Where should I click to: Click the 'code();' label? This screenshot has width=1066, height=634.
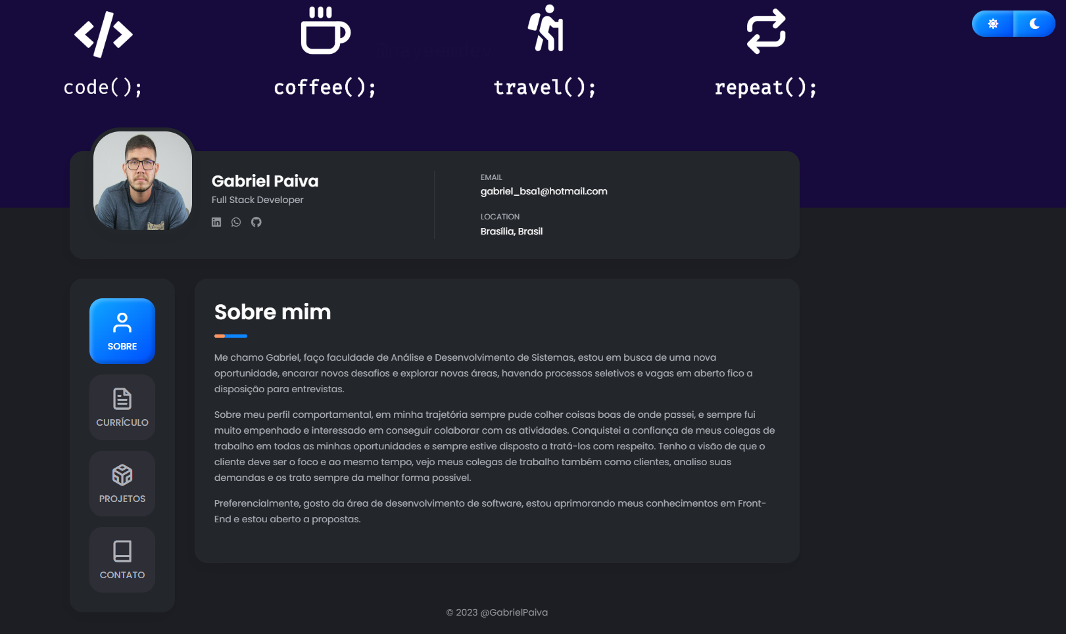click(x=103, y=87)
